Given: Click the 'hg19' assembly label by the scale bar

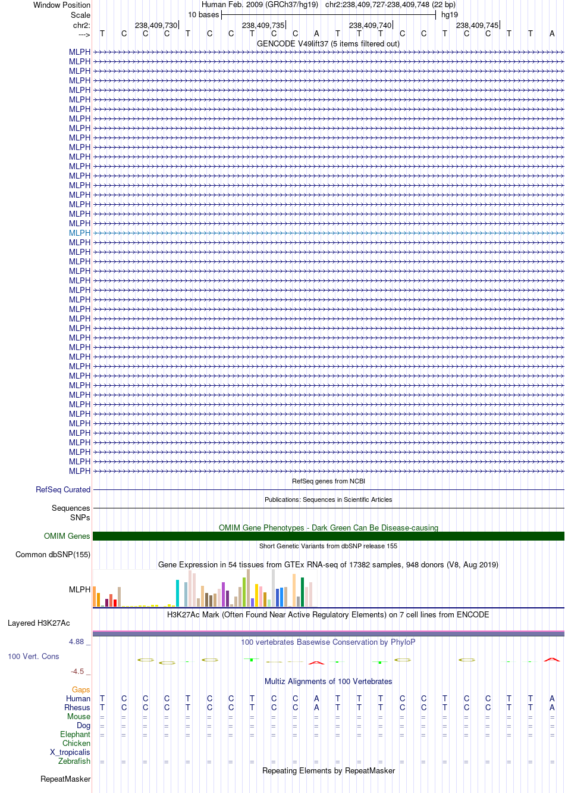Looking at the screenshot, I should pyautogui.click(x=450, y=15).
